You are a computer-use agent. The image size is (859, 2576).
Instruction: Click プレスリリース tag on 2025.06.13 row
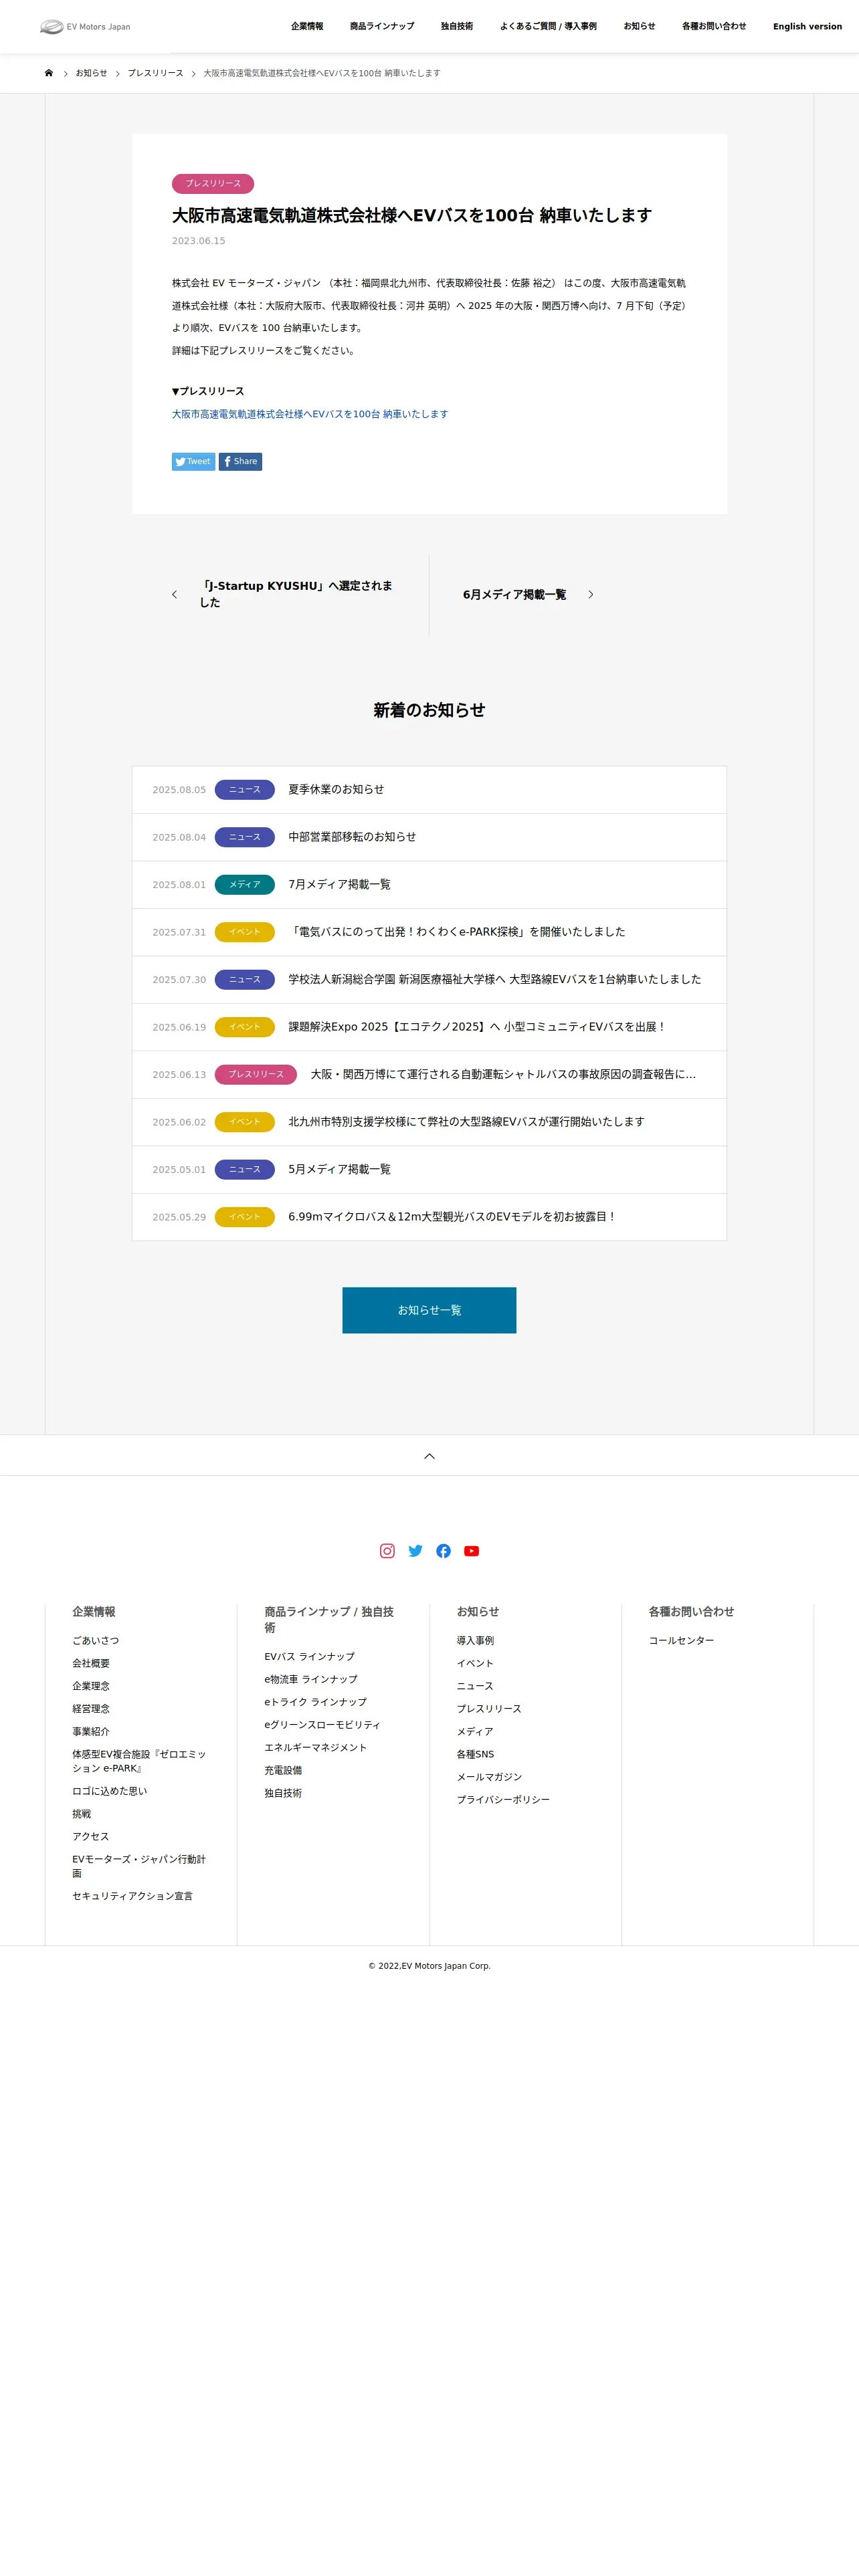256,1075
